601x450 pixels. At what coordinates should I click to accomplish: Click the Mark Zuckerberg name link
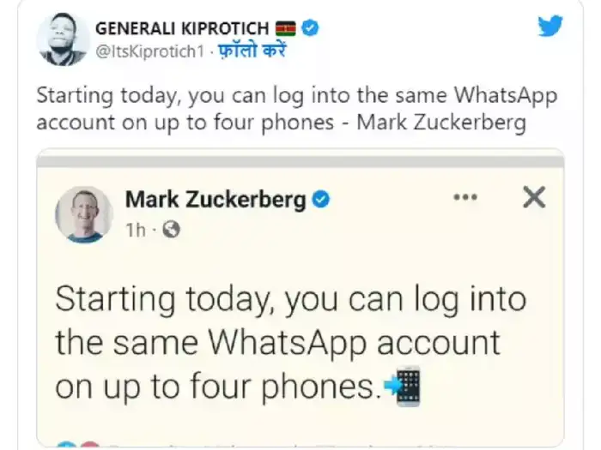[216, 201]
